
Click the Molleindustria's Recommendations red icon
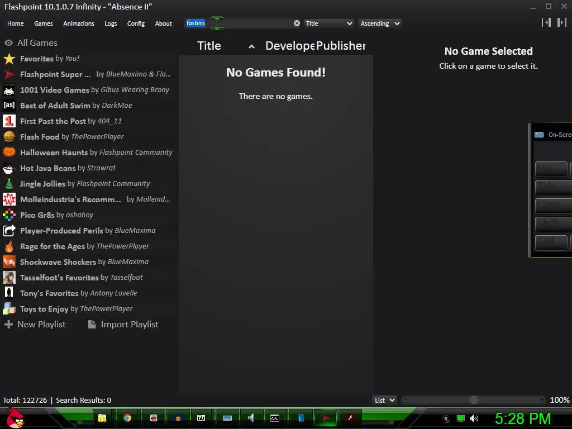(x=9, y=199)
